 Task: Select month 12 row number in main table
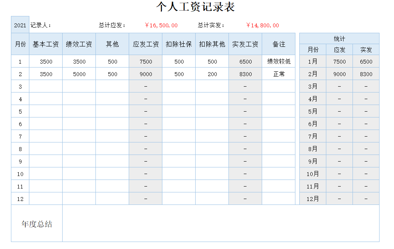[20, 199]
